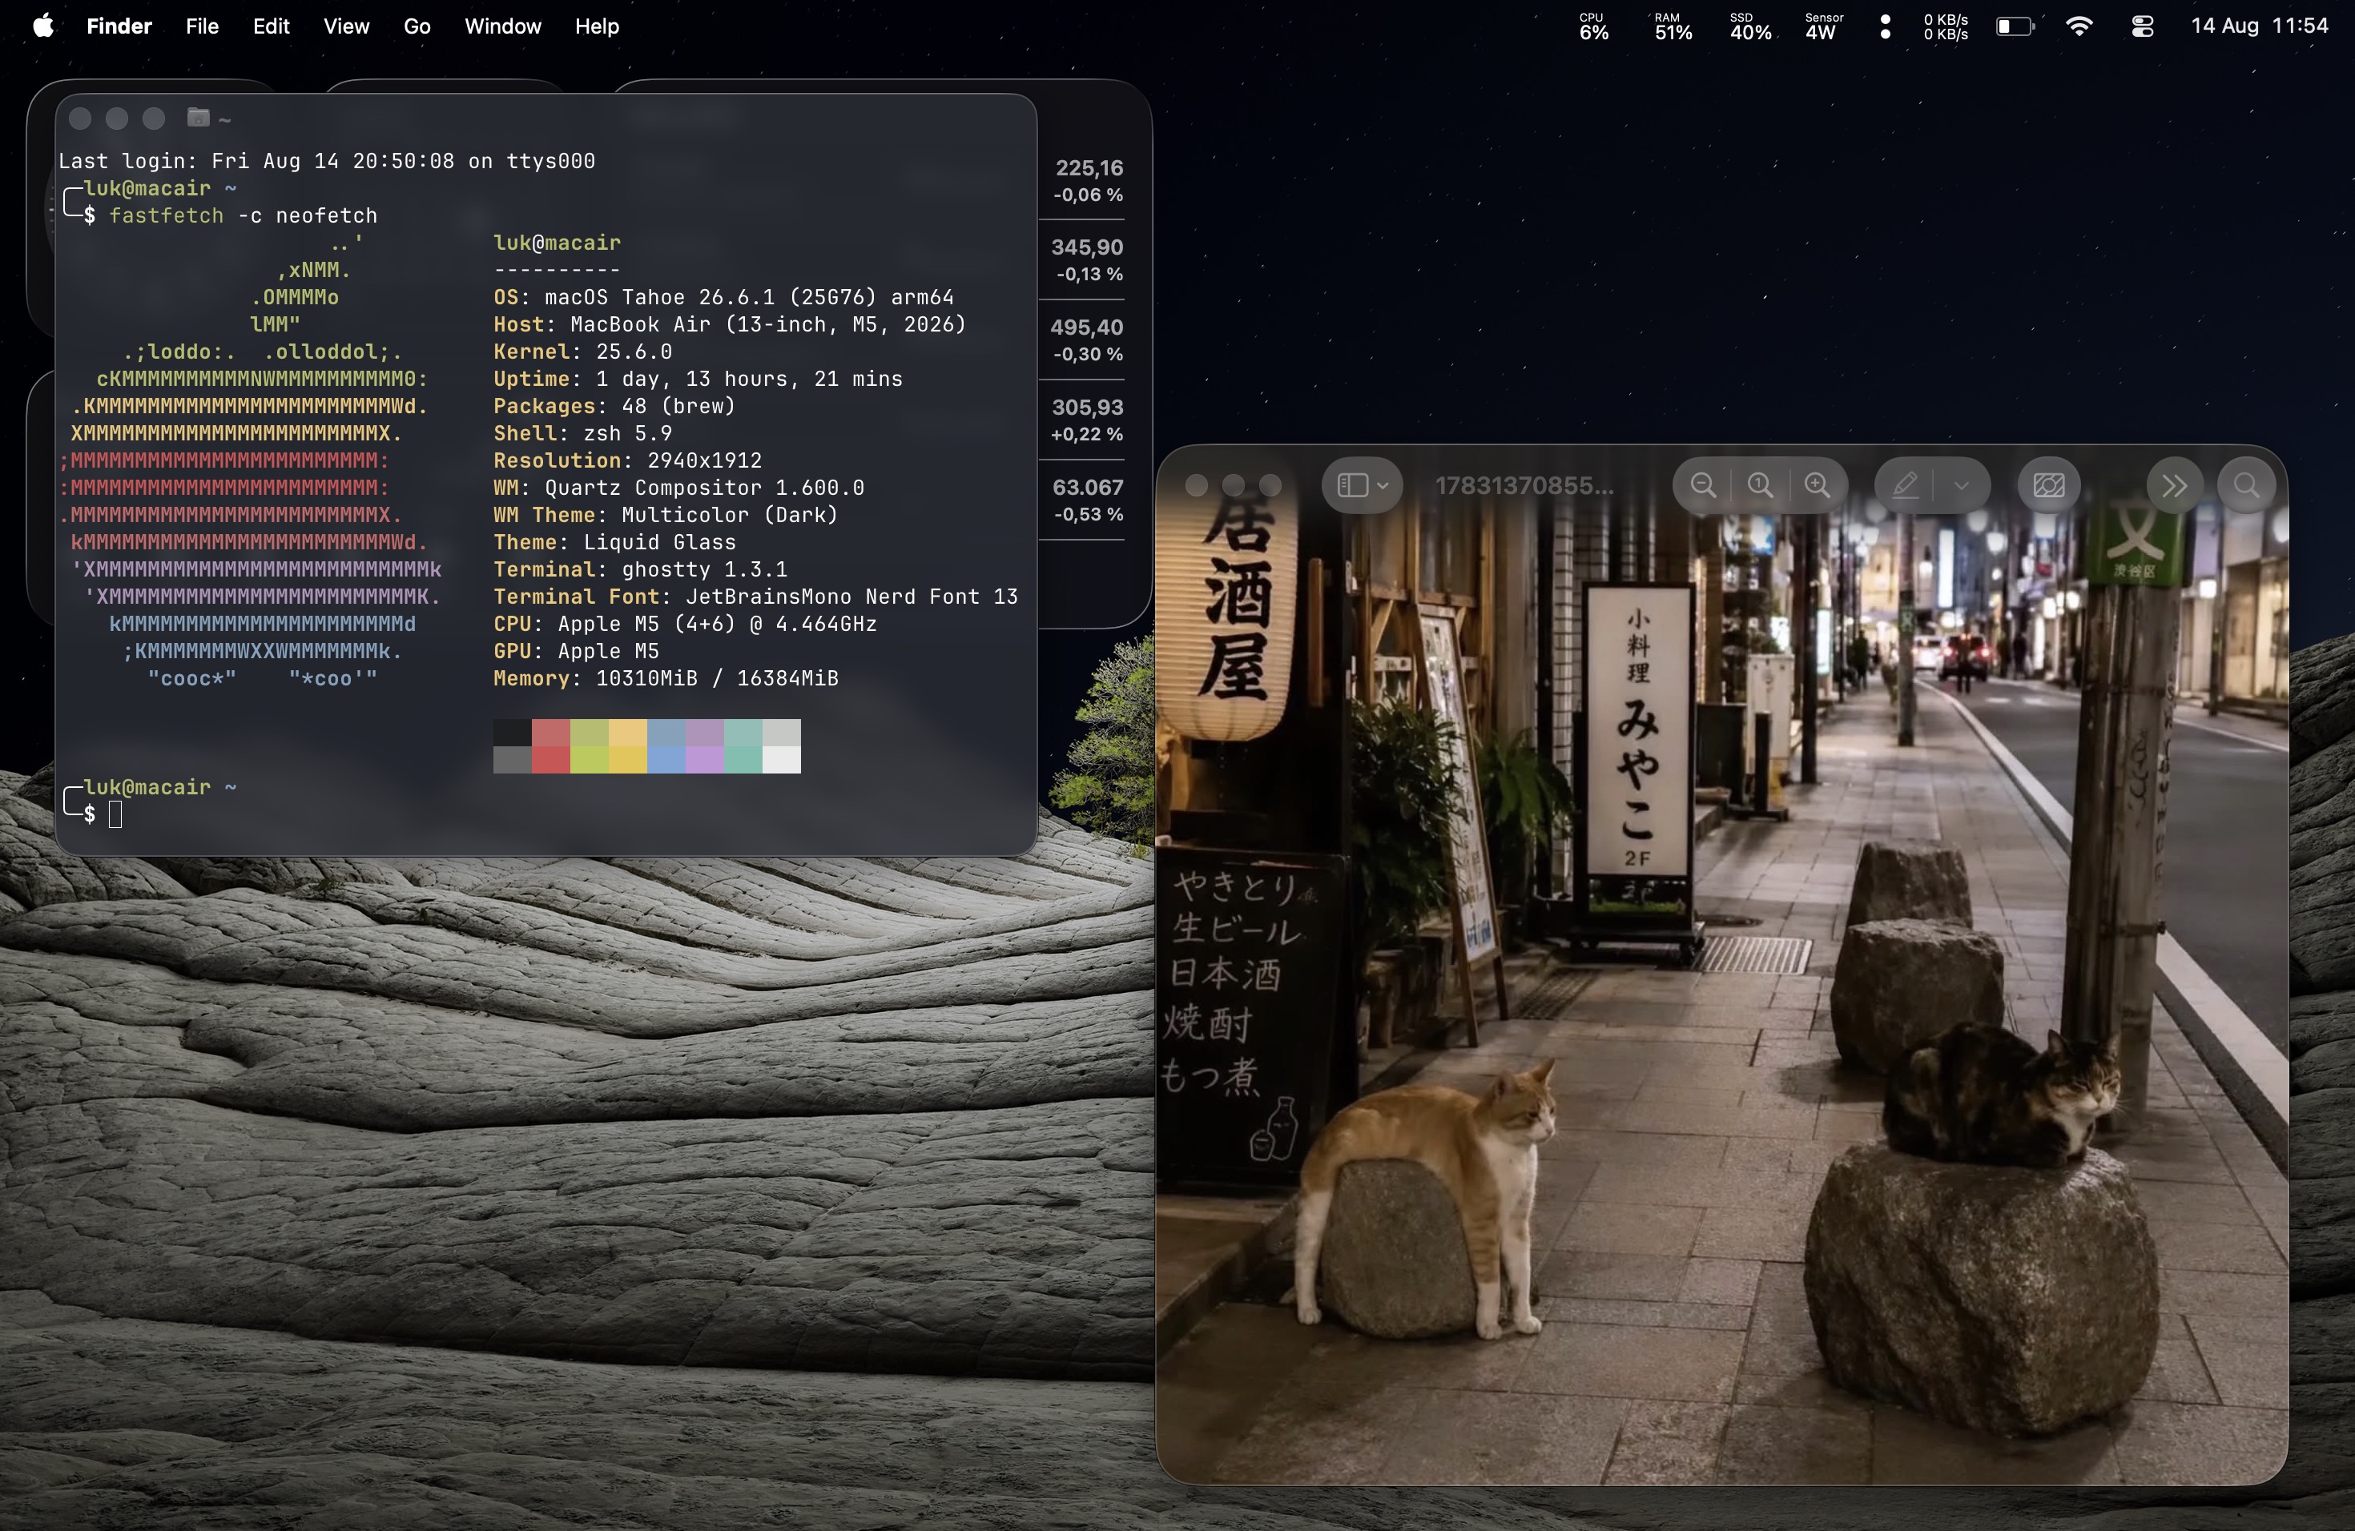Open Preview sidebar view dropdown
2355x1531 pixels.
pos(1363,484)
